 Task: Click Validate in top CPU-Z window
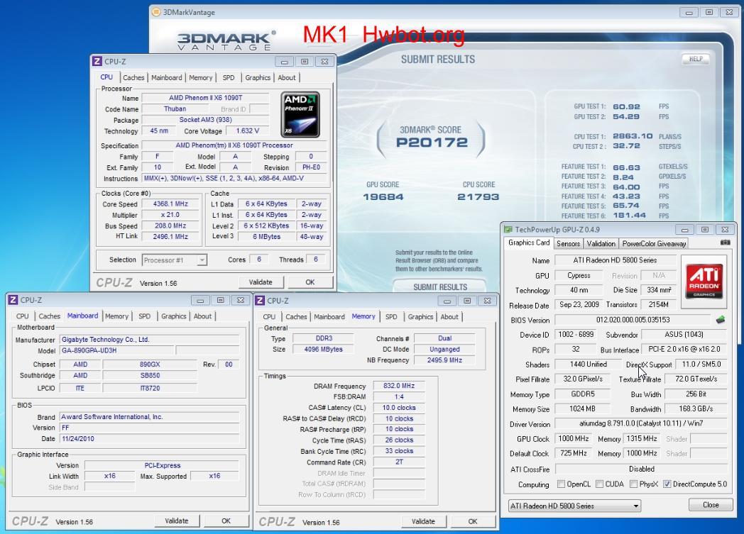tap(261, 282)
